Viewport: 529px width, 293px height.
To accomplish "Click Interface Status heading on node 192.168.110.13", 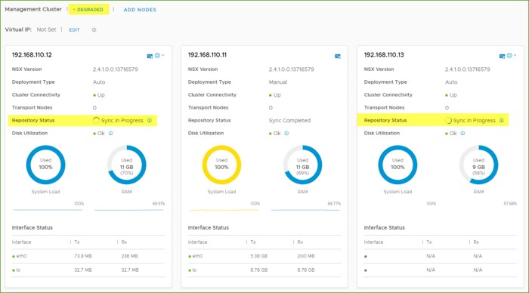I will (x=384, y=228).
